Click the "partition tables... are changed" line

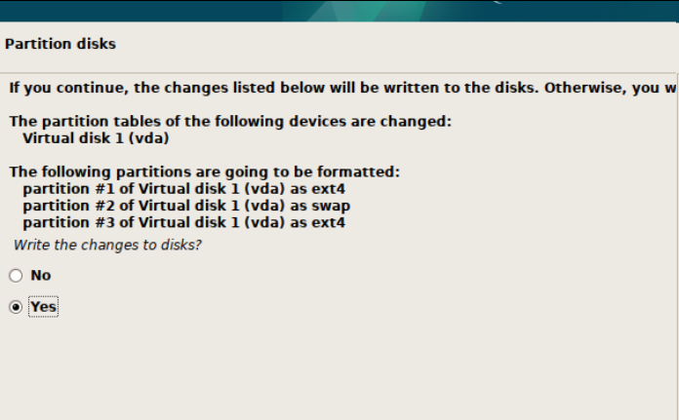230,122
